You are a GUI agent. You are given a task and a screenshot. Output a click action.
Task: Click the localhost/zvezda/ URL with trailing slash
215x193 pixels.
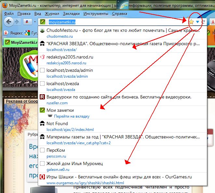tap(61, 50)
